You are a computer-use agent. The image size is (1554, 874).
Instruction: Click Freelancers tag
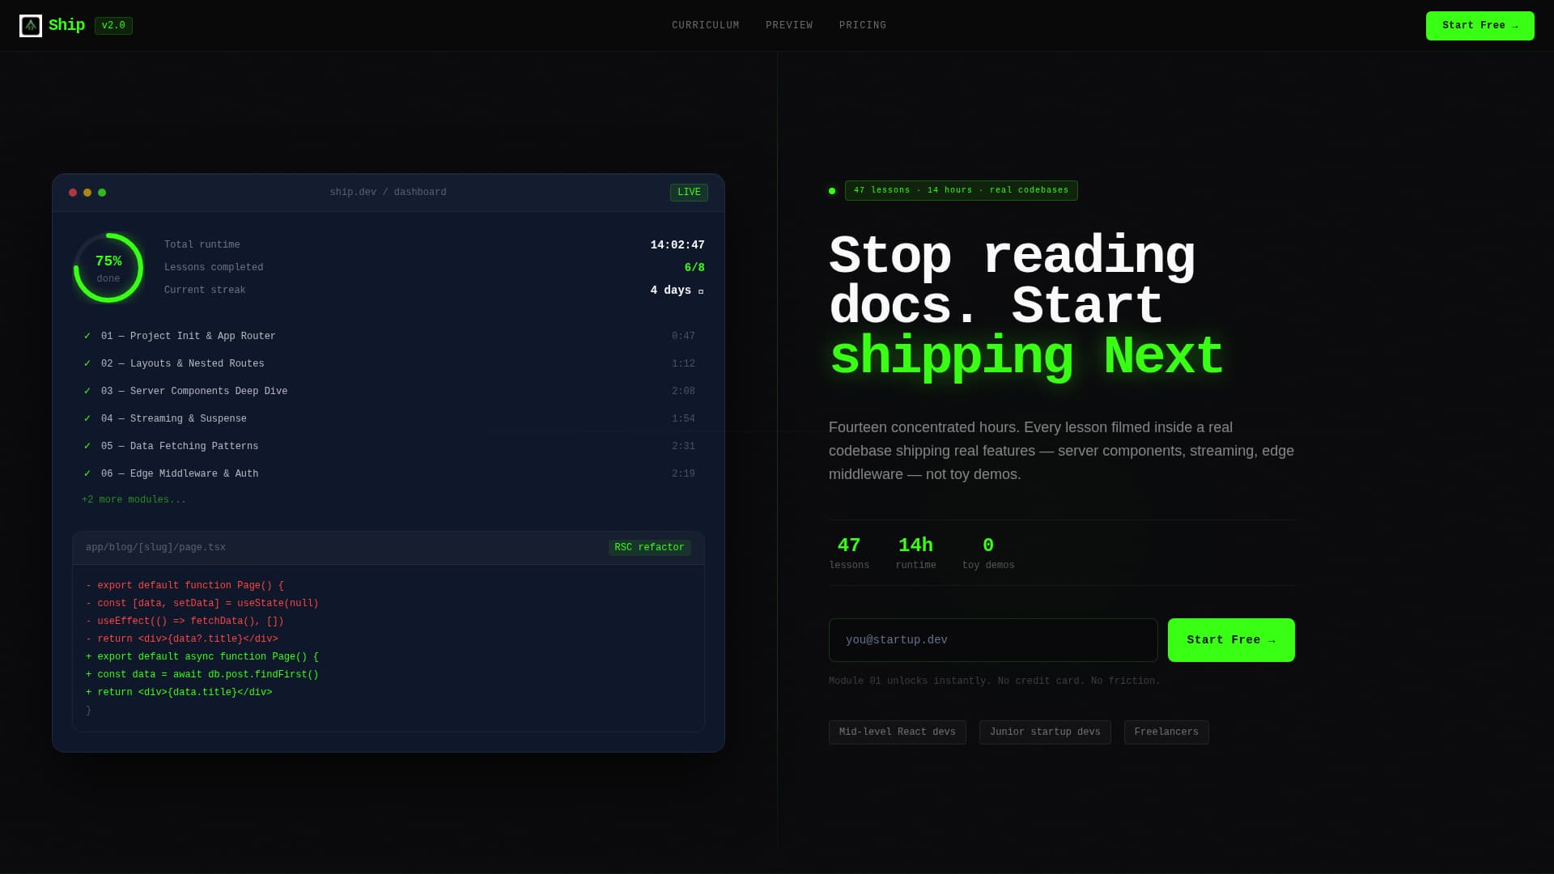pos(1166,732)
